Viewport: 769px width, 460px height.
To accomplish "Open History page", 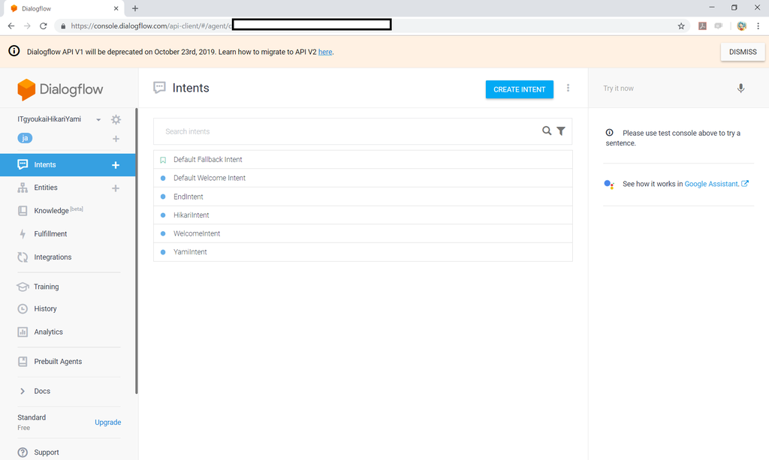I will [x=45, y=308].
